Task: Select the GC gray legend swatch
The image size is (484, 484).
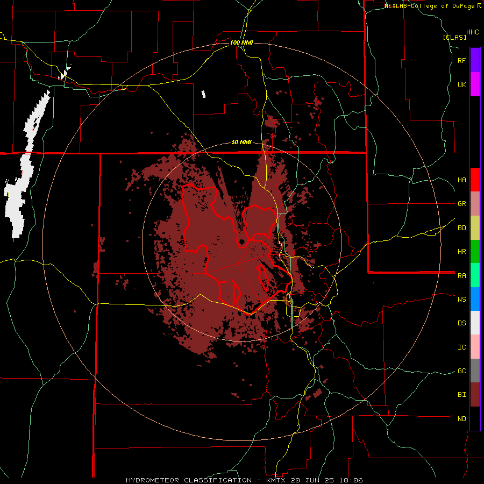Action: [x=475, y=371]
